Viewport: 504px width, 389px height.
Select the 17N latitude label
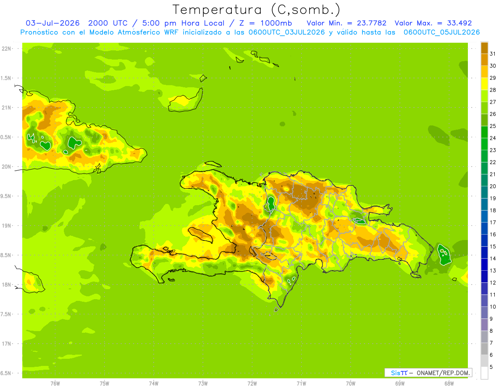click(x=7, y=344)
